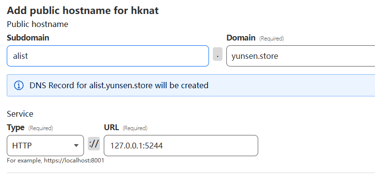This screenshot has height=174, width=375.
Task: Click the URL field label
Action: (111, 127)
